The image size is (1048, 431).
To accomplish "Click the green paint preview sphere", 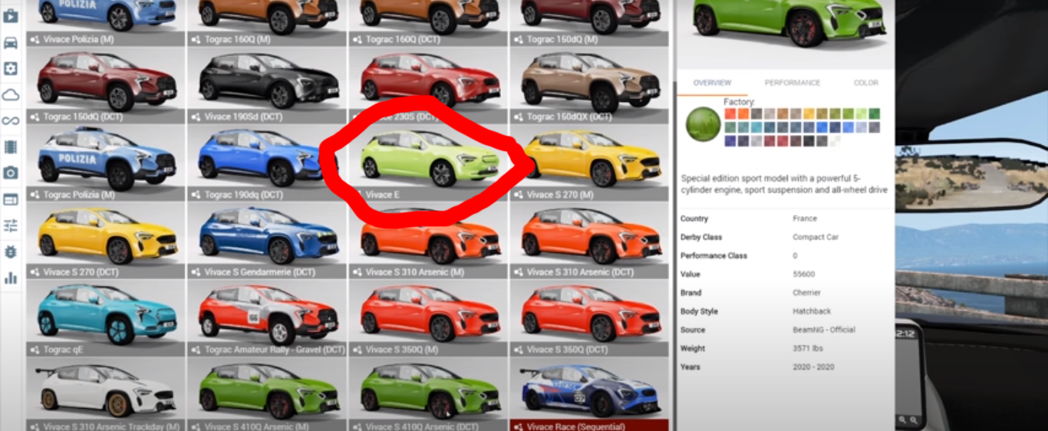I will (x=704, y=123).
